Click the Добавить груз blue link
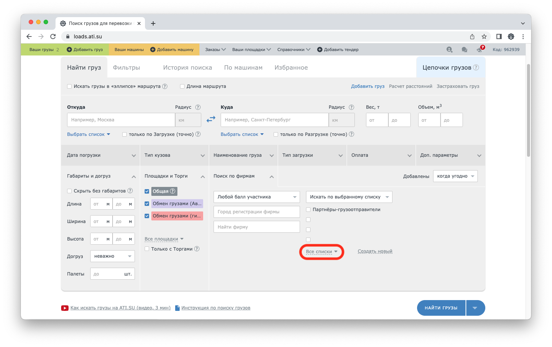This screenshot has height=347, width=552. pos(368,86)
